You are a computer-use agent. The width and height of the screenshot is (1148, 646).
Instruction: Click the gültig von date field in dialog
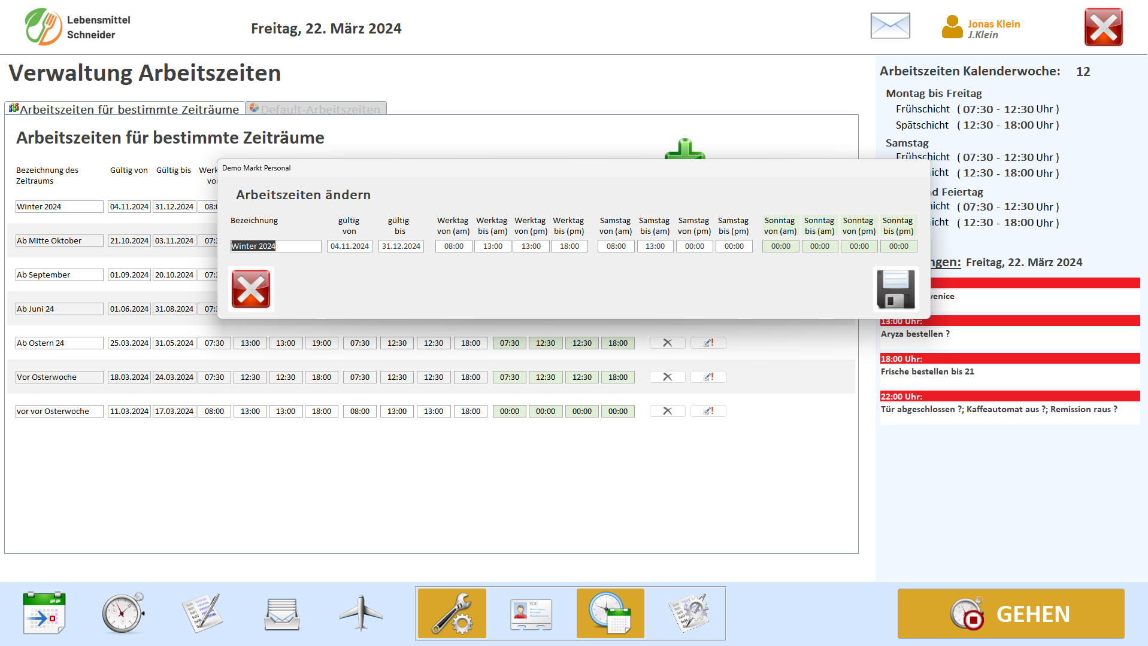coord(350,246)
